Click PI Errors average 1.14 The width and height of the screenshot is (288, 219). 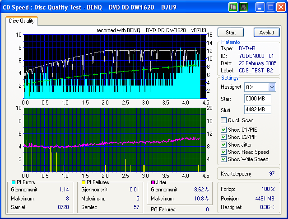pyautogui.click(x=64, y=190)
